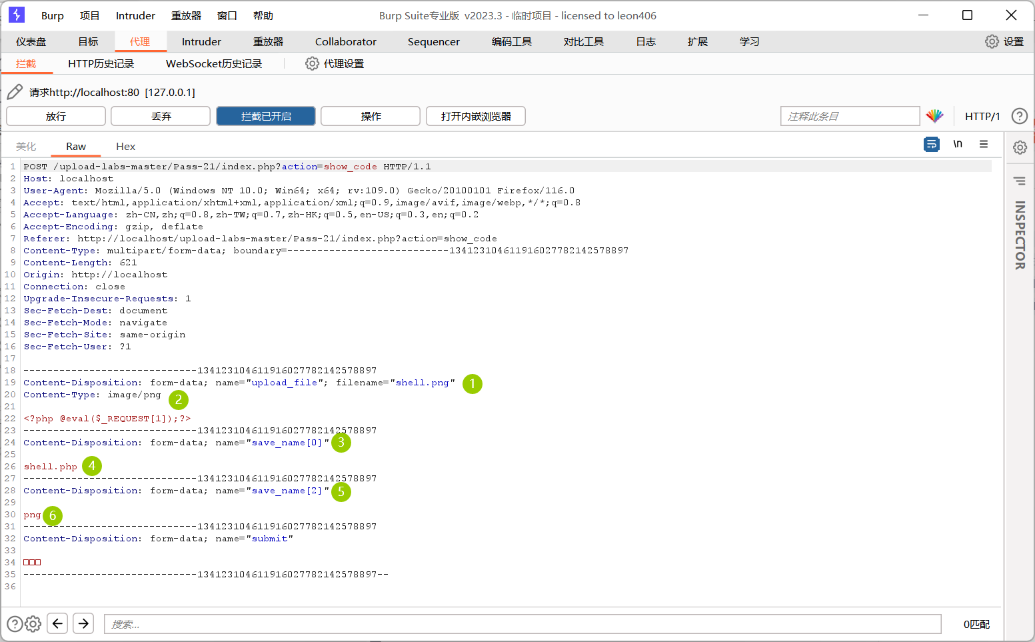Open the WebSocket历史记录 sub-tab
This screenshot has height=642, width=1035.
click(x=214, y=63)
